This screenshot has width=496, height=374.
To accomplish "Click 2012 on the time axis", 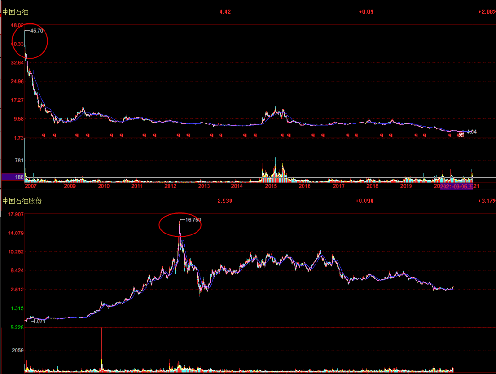I will 170,186.
